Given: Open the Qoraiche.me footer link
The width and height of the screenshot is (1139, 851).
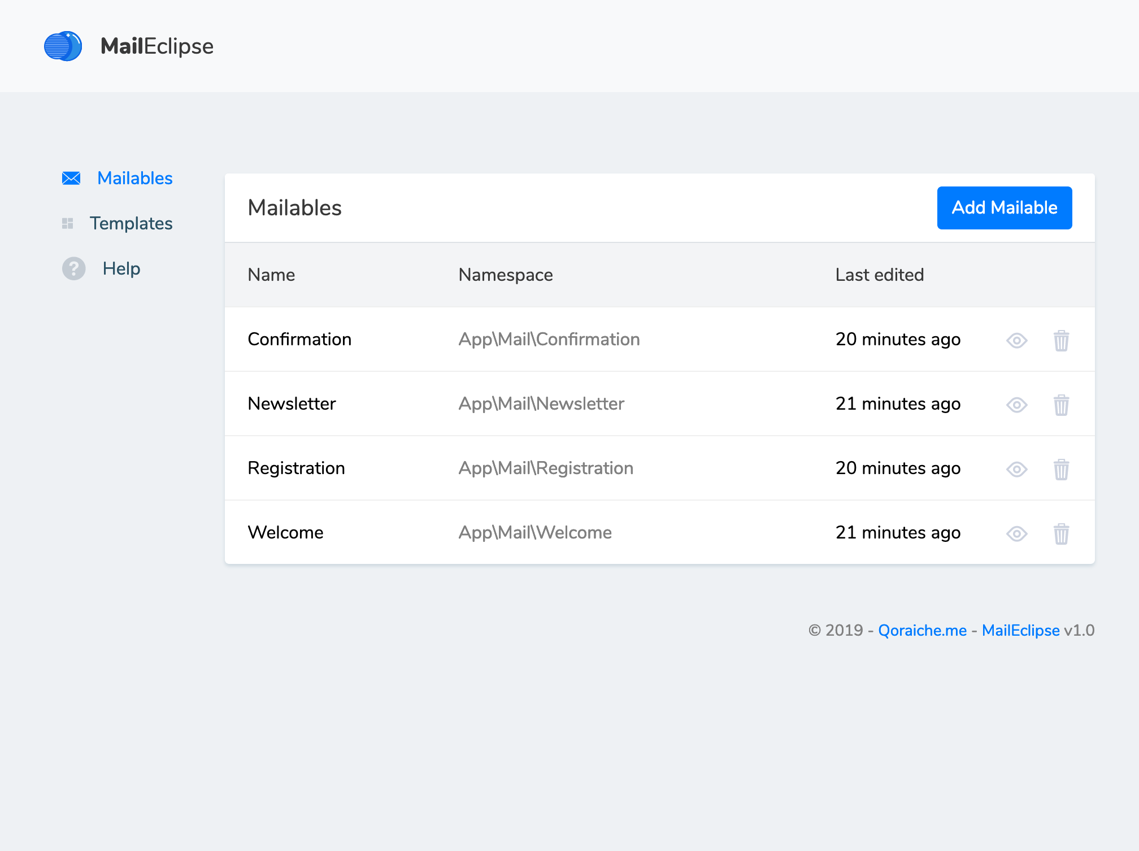Looking at the screenshot, I should click(x=922, y=631).
